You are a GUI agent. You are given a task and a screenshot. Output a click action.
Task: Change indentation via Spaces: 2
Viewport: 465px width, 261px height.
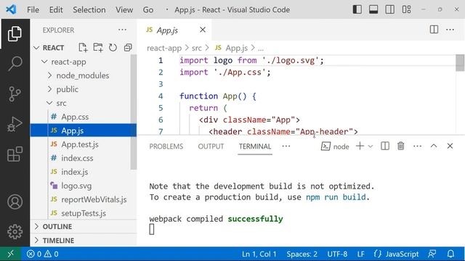302,254
